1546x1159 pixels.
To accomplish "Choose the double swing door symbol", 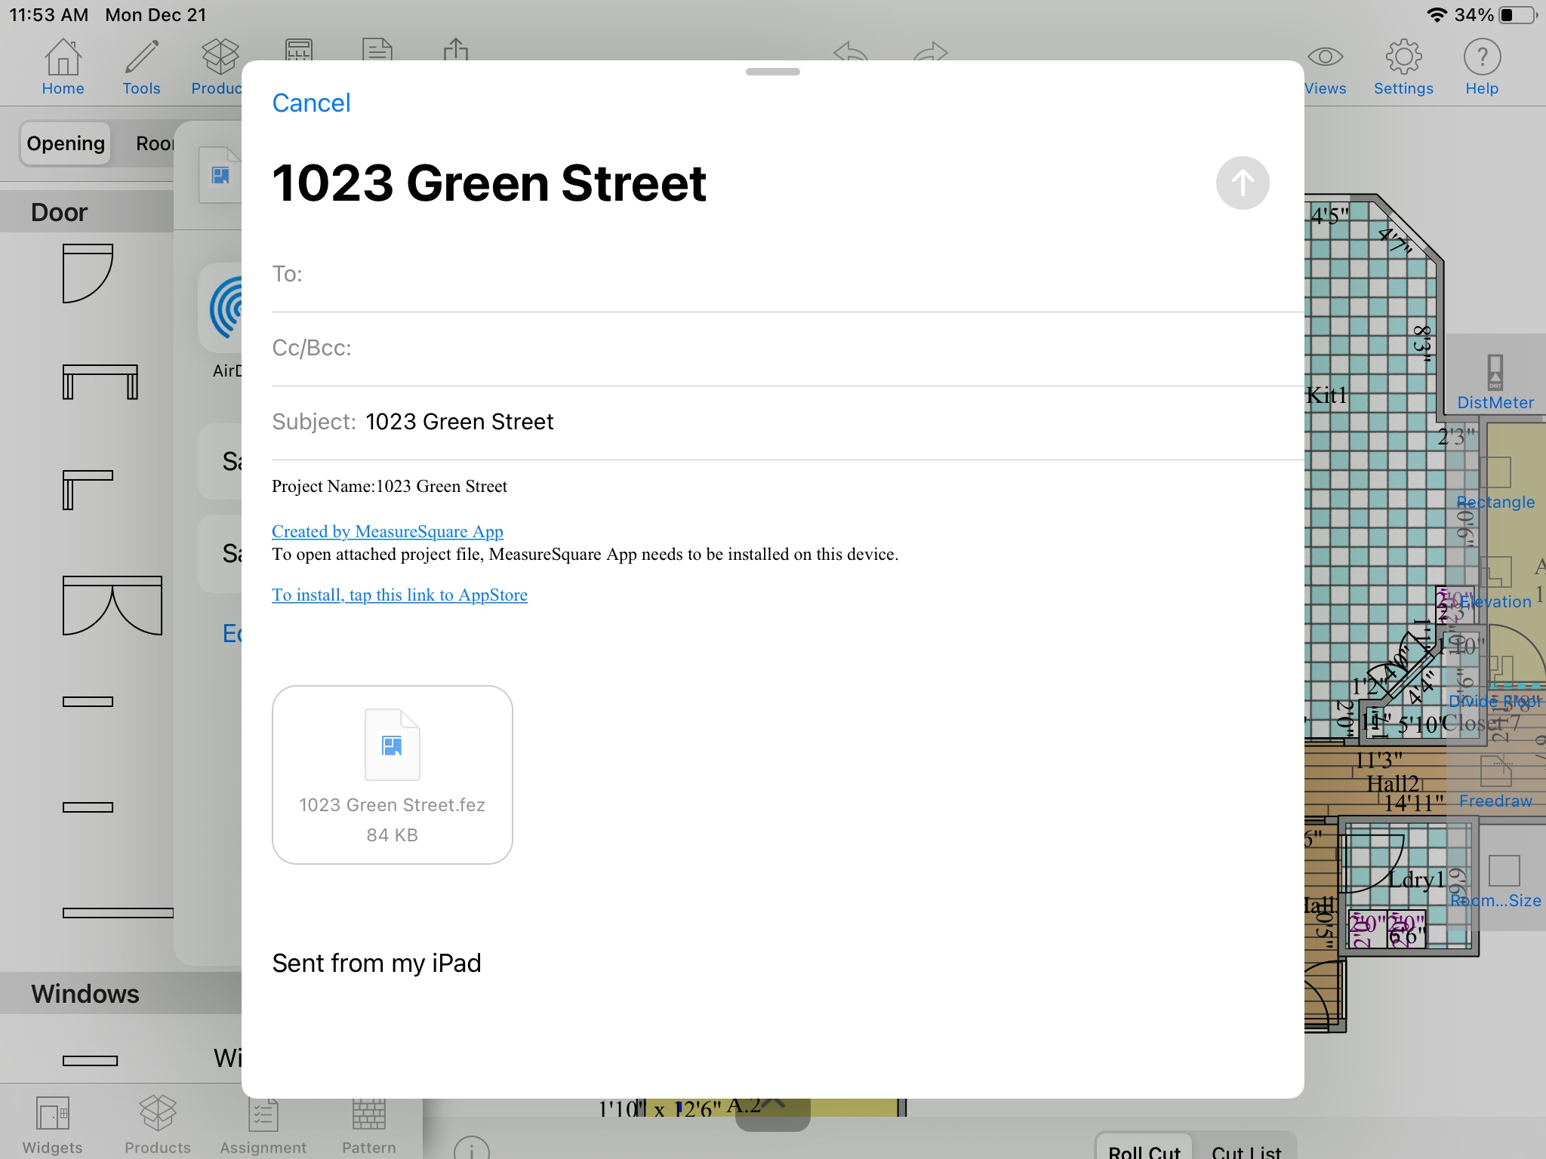I will [x=112, y=606].
